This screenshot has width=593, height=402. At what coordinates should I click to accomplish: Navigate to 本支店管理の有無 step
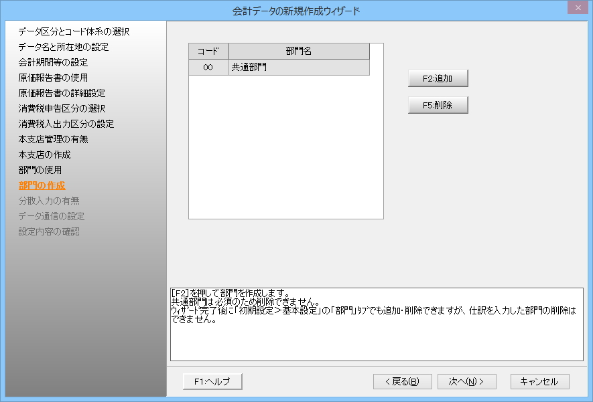[53, 139]
